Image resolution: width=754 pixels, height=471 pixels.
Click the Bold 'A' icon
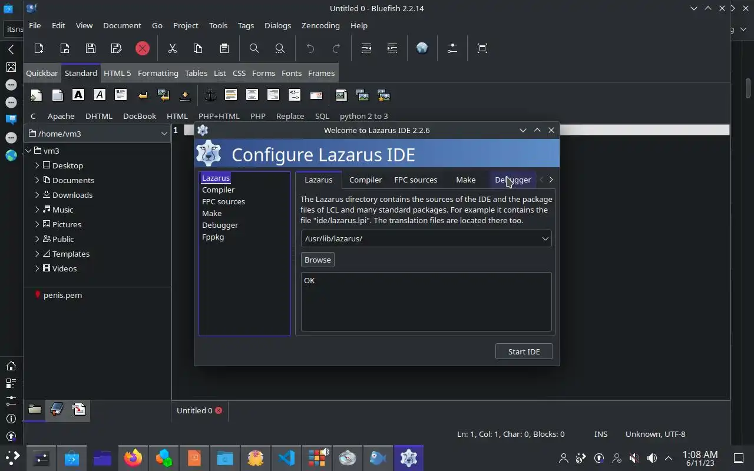click(x=78, y=95)
